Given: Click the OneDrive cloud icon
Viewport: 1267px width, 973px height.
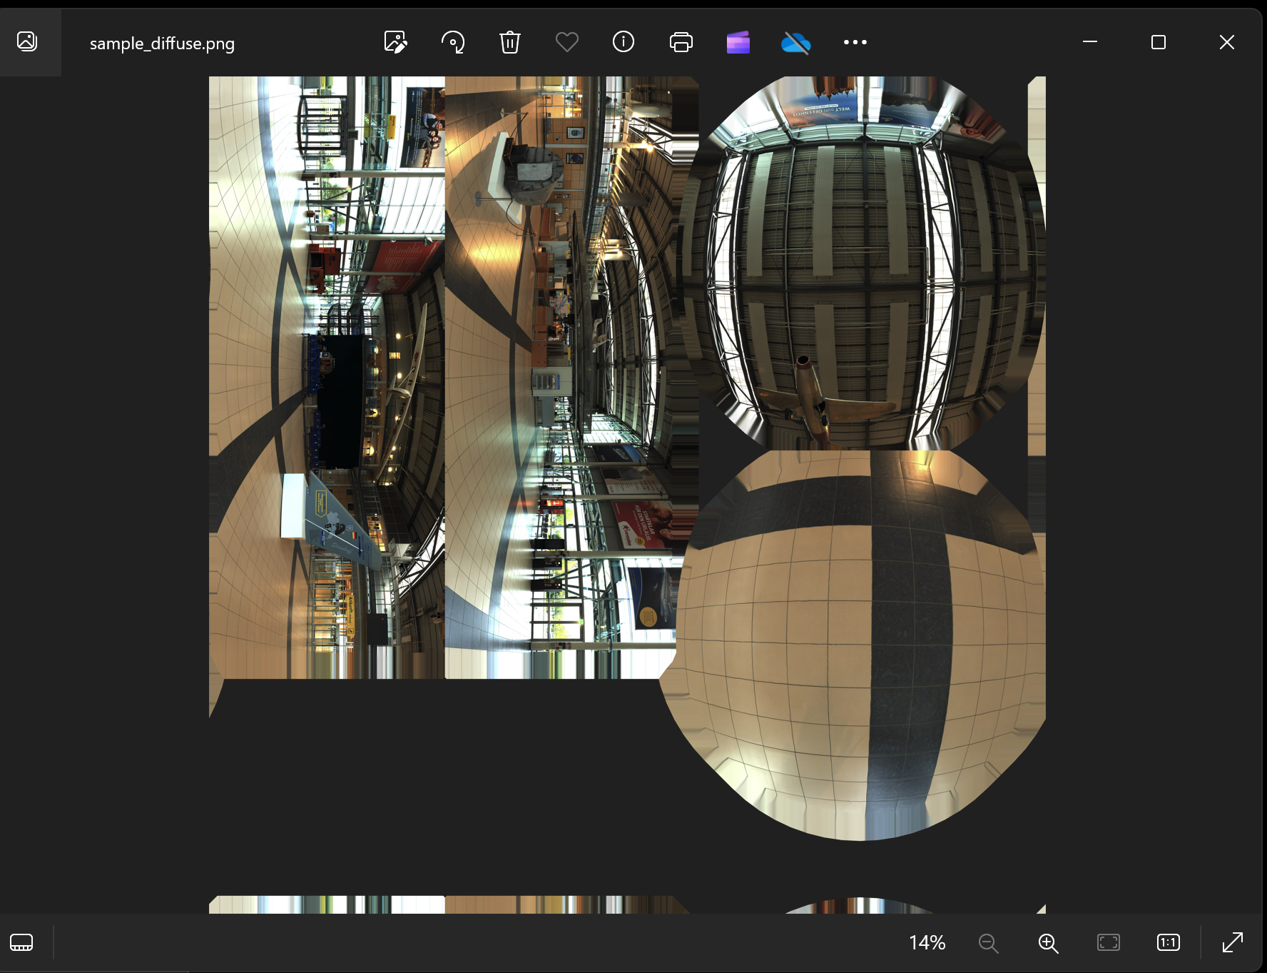Looking at the screenshot, I should pyautogui.click(x=795, y=42).
